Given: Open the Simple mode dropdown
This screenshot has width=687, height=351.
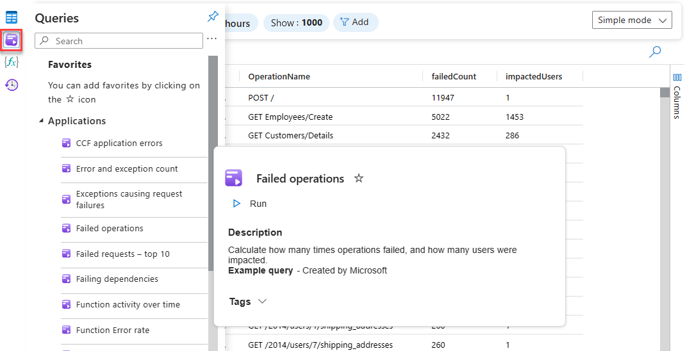Looking at the screenshot, I should 631,20.
